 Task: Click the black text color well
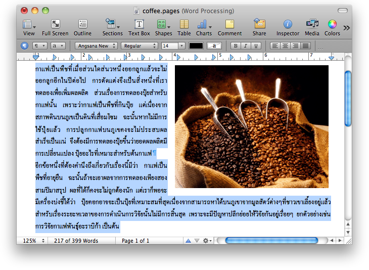point(196,46)
